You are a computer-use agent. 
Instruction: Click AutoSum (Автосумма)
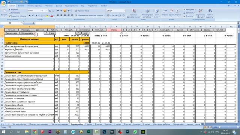[189, 10]
